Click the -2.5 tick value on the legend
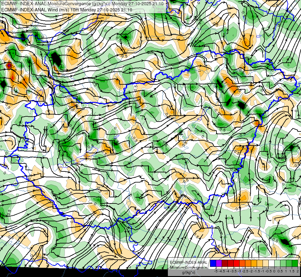Viewport: 301px width, 277px height. tap(245, 271)
